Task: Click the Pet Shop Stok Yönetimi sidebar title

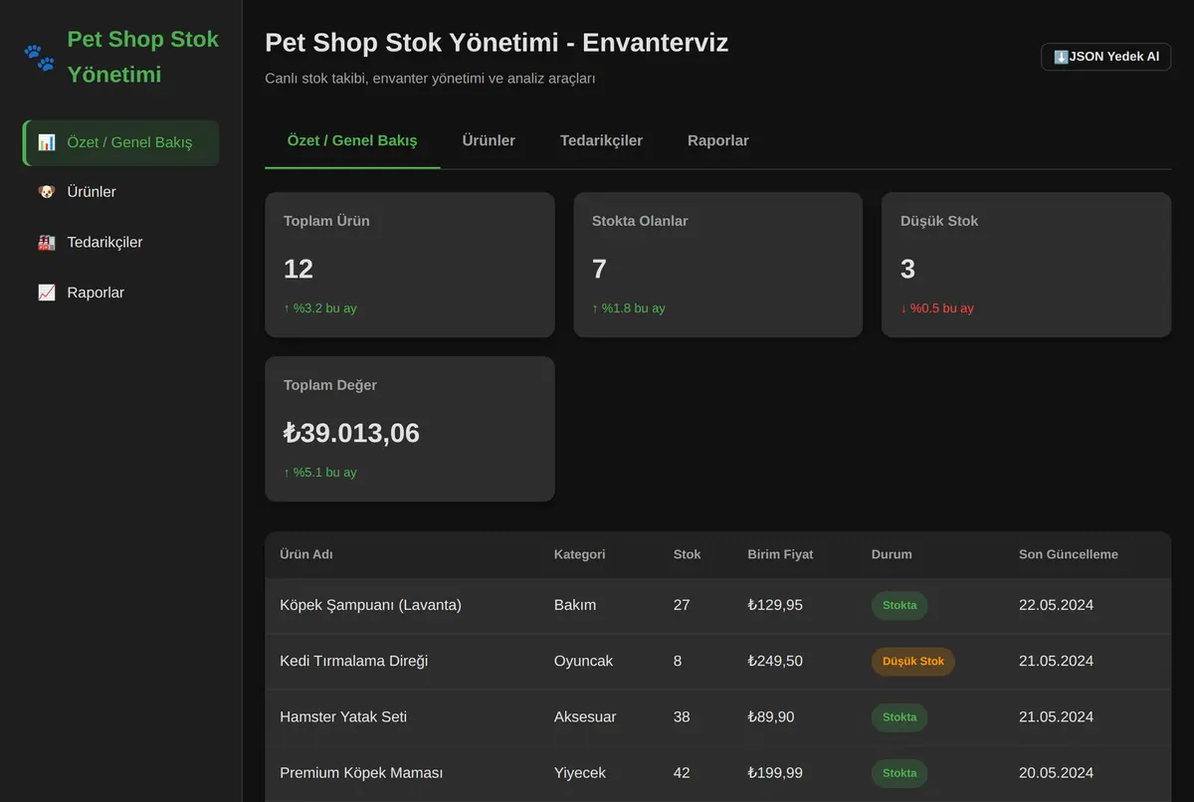Action: [x=143, y=57]
